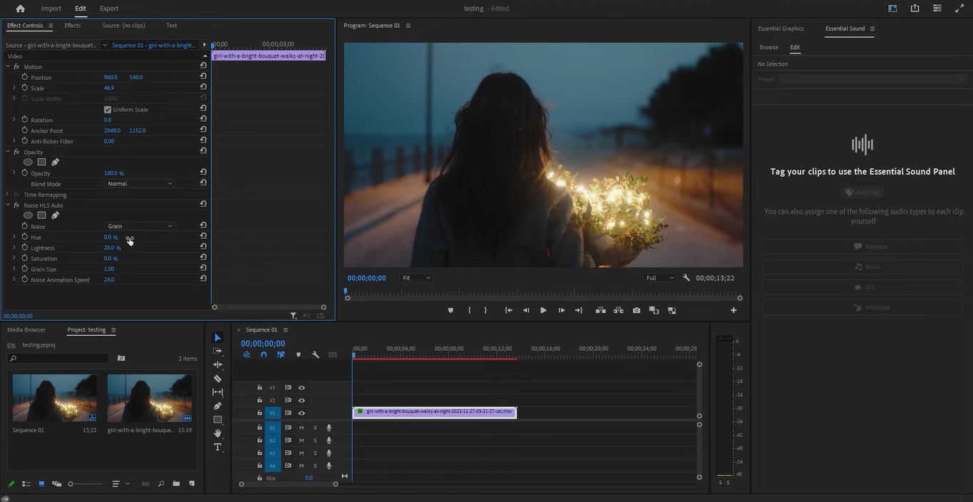Select the Pen tool in the timeline toolbar
This screenshot has width=973, height=502.
[x=217, y=406]
